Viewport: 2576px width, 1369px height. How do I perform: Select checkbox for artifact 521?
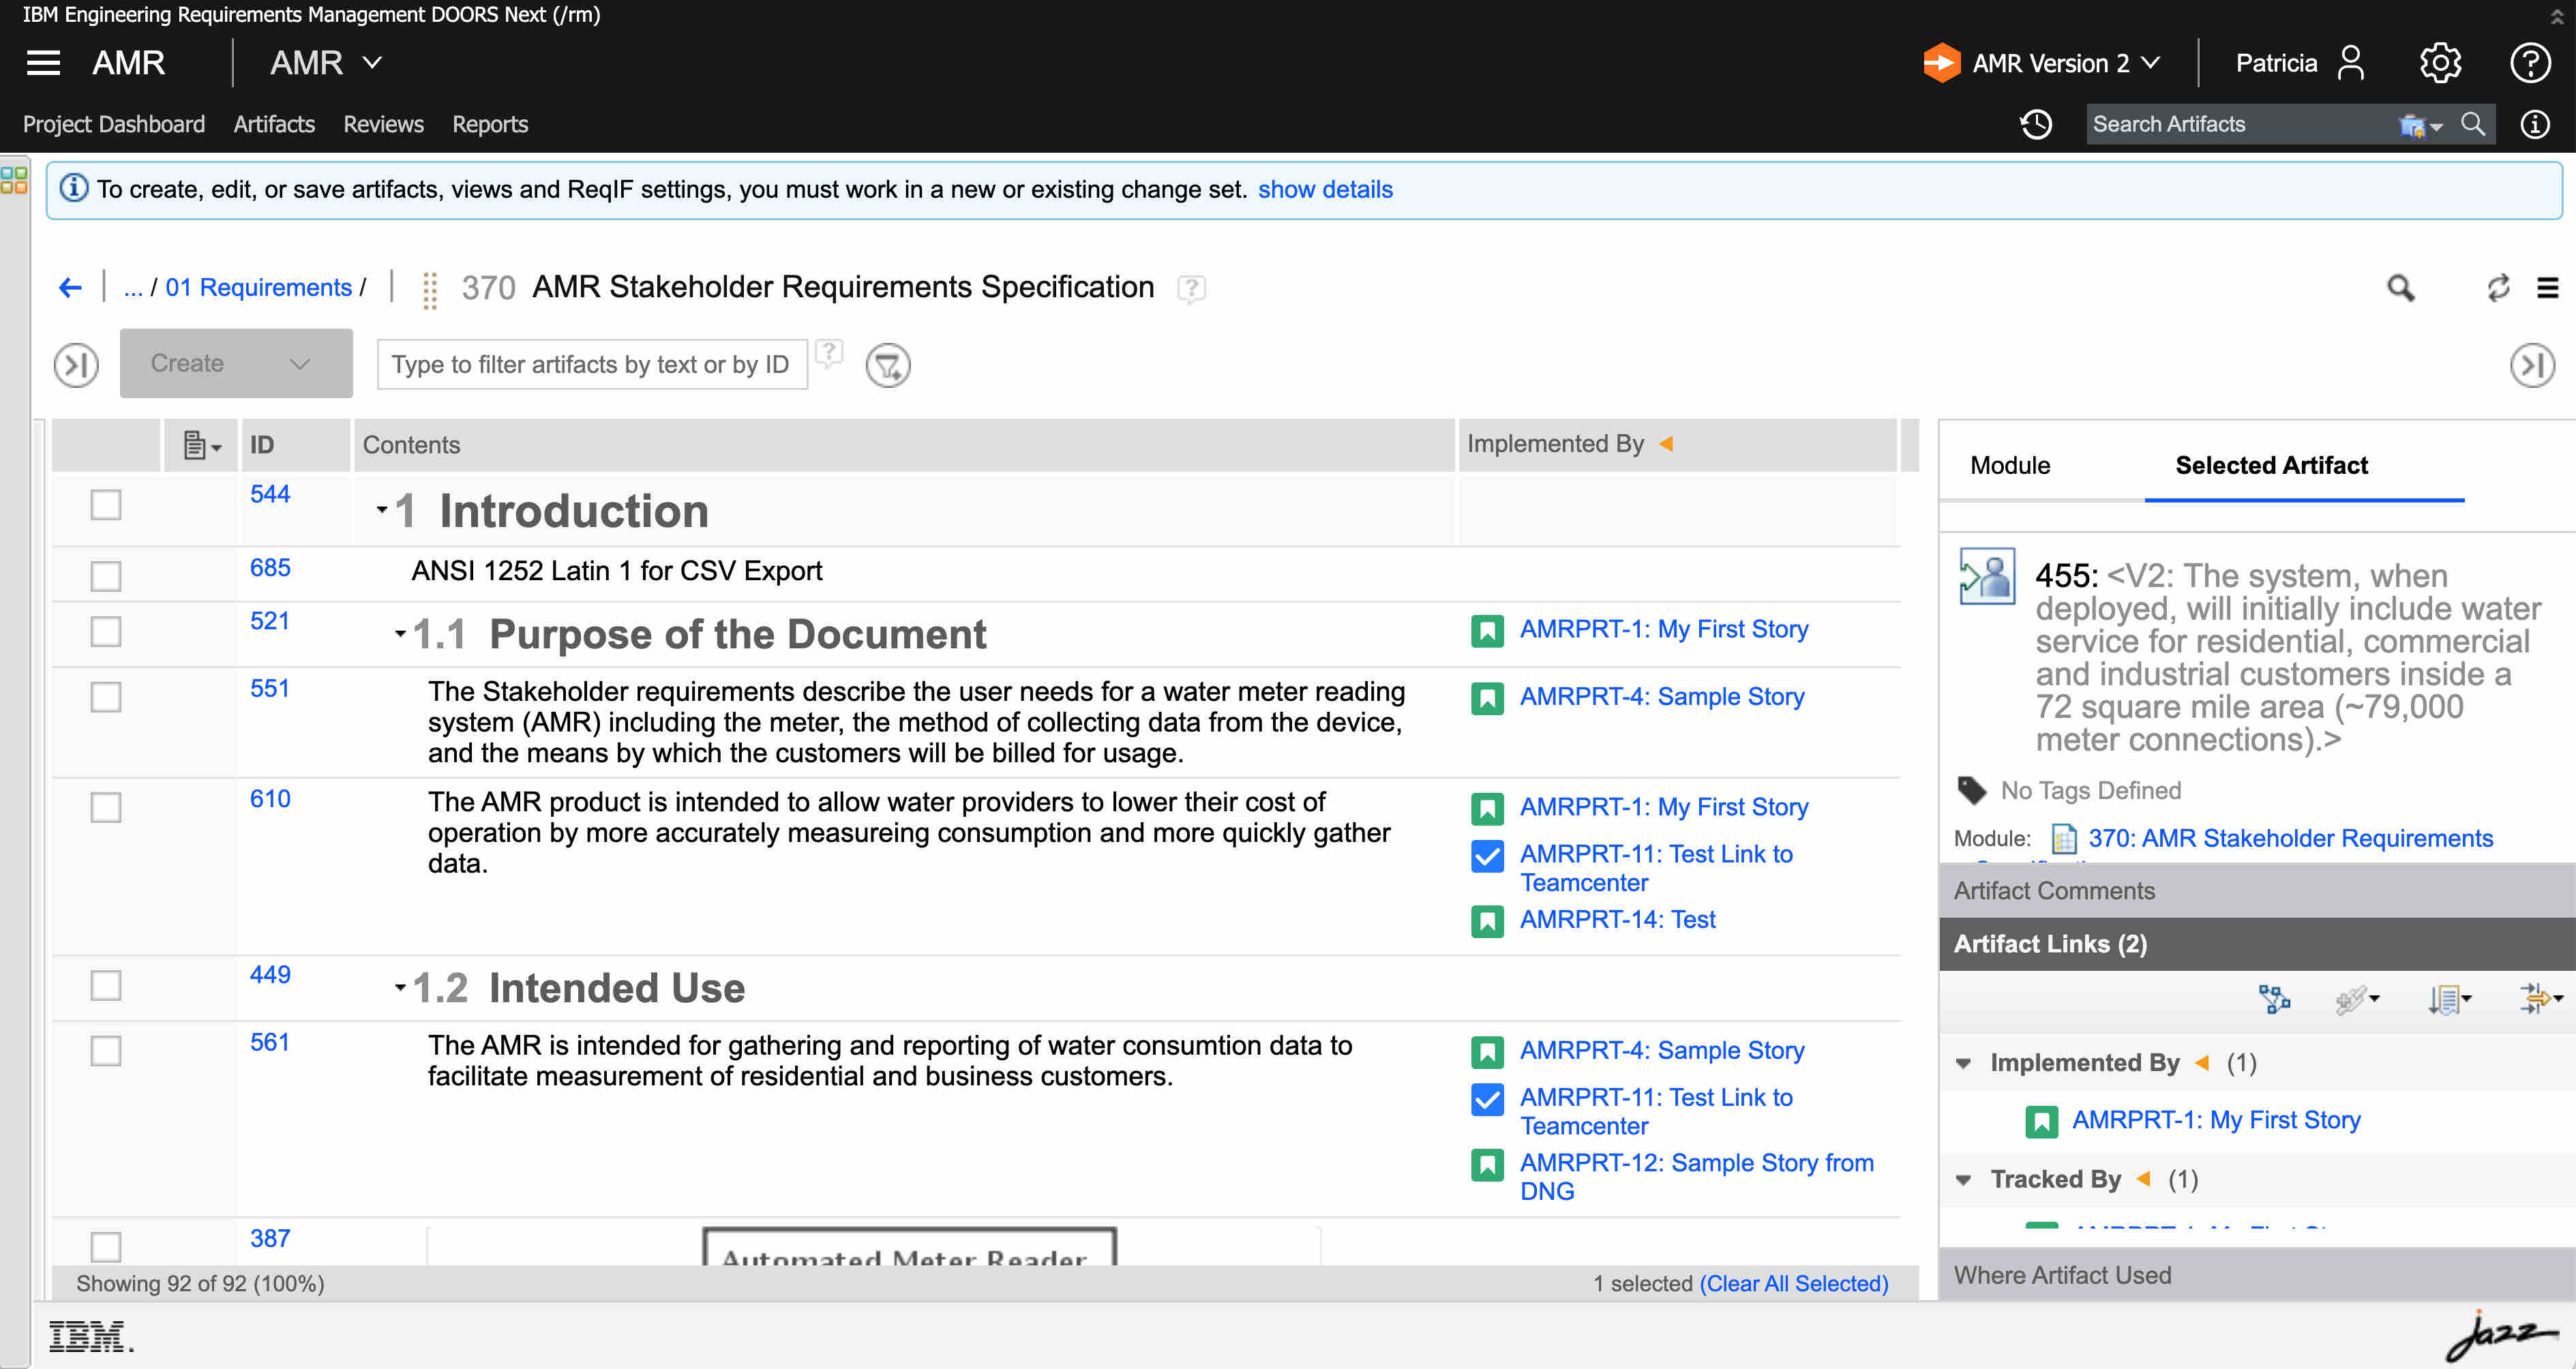coord(106,632)
